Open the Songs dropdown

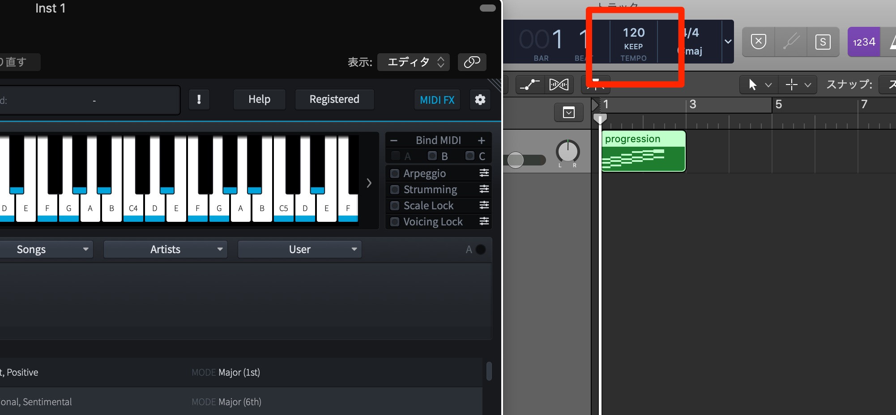click(47, 250)
